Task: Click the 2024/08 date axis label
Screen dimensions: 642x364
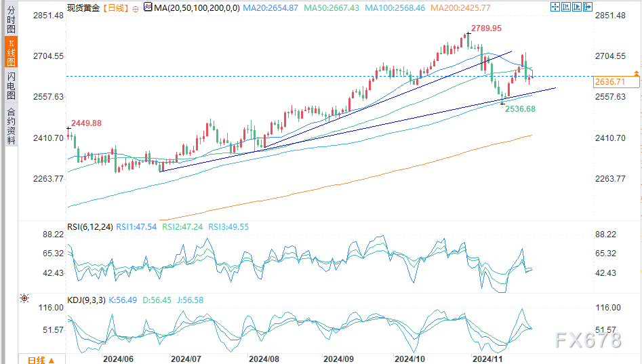Action: pyautogui.click(x=264, y=359)
